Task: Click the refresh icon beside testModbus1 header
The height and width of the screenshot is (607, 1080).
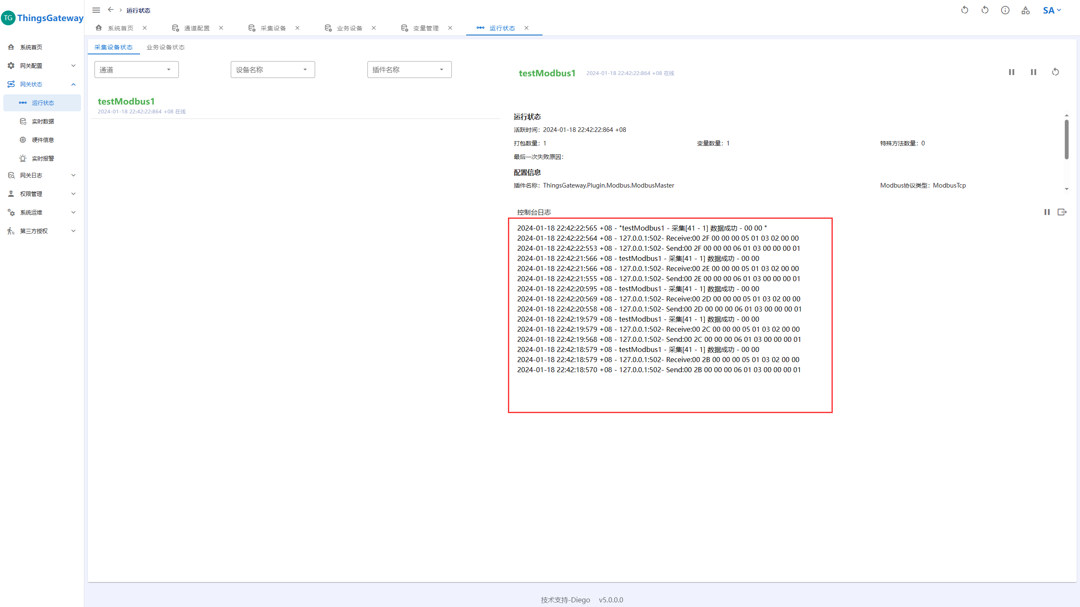Action: click(x=1055, y=72)
